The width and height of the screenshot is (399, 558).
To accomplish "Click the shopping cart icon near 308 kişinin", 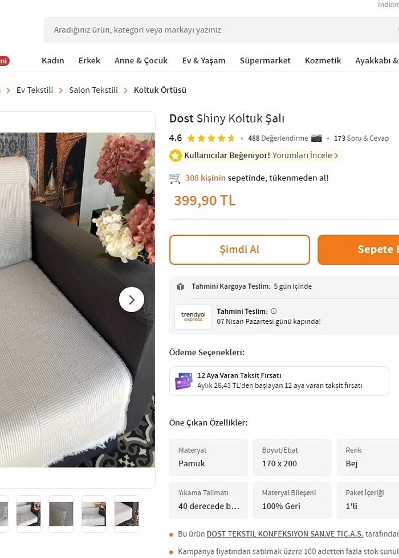I will click(x=174, y=177).
